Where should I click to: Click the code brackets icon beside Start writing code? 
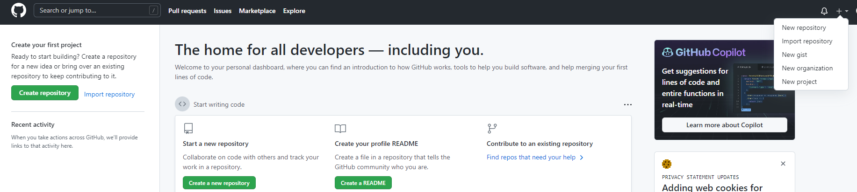182,104
